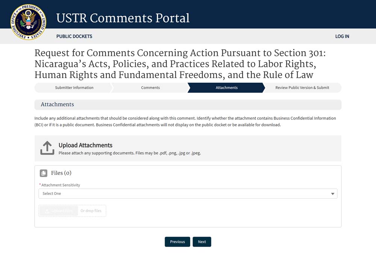This screenshot has width=376, height=270.
Task: Switch to the Comments step tab
Action: click(x=150, y=88)
